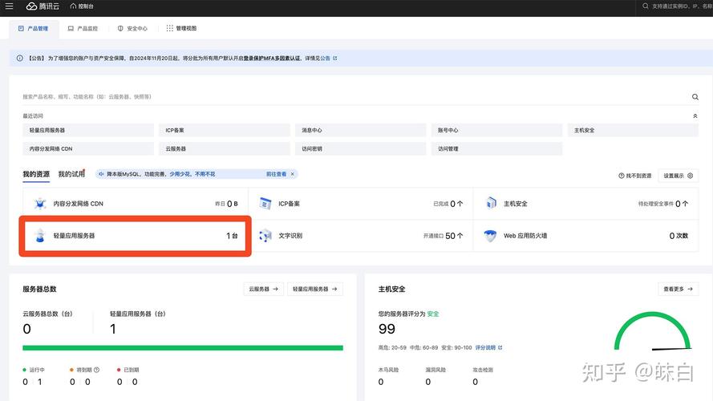Open the 评分说明 link
Viewport: 713px width, 401px height.
click(x=488, y=348)
